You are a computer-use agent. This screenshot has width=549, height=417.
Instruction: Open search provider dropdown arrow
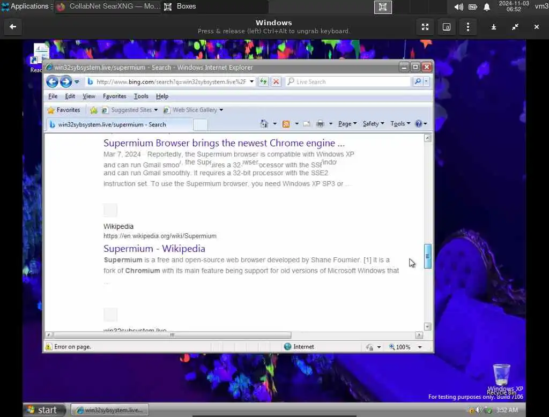point(426,81)
